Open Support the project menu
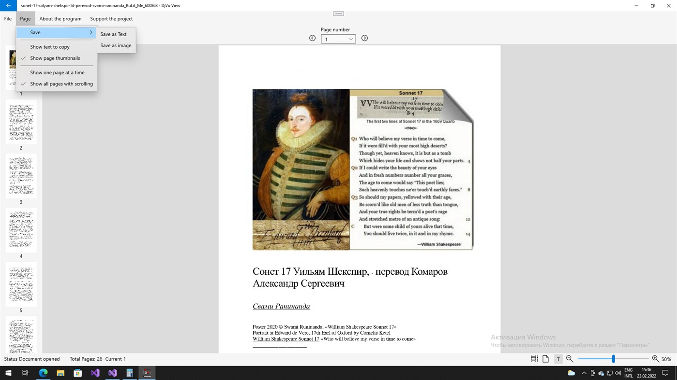Viewport: 677px width, 380px height. pyautogui.click(x=111, y=19)
